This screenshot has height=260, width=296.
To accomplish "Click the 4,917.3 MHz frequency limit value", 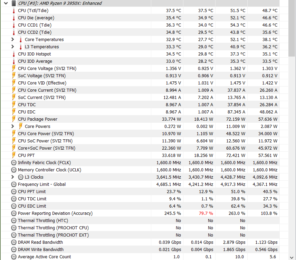I will click(233, 184).
